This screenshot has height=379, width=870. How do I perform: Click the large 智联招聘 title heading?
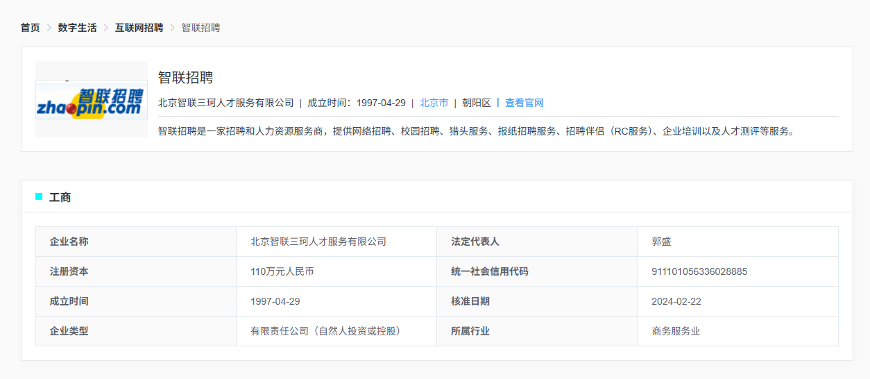(185, 78)
